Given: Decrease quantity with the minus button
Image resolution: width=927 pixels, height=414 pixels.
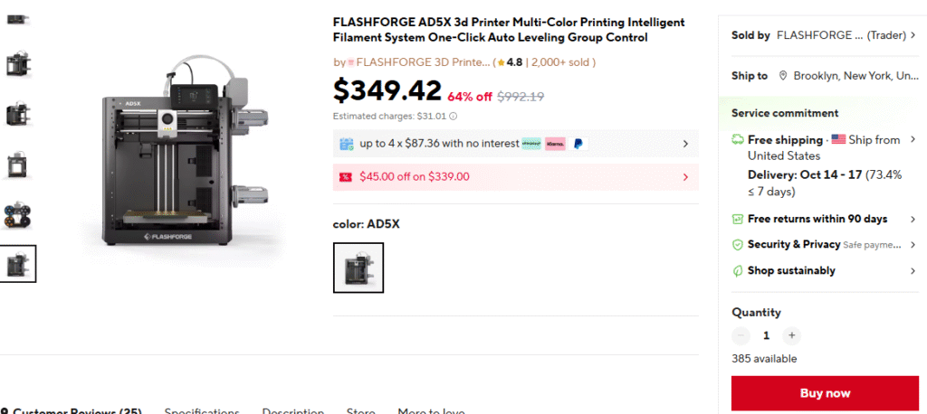Looking at the screenshot, I should tap(741, 335).
